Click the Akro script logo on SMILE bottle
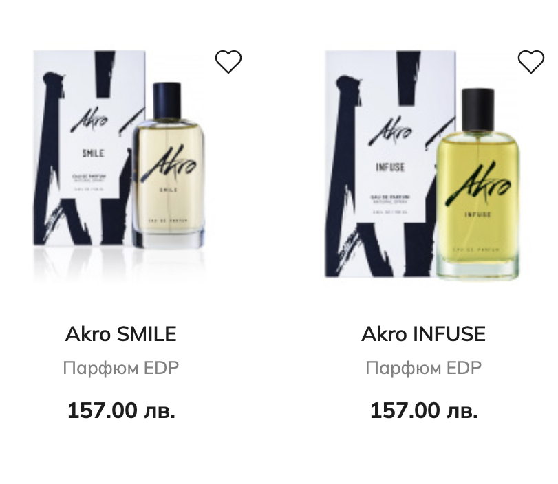558x484 pixels. pos(169,163)
